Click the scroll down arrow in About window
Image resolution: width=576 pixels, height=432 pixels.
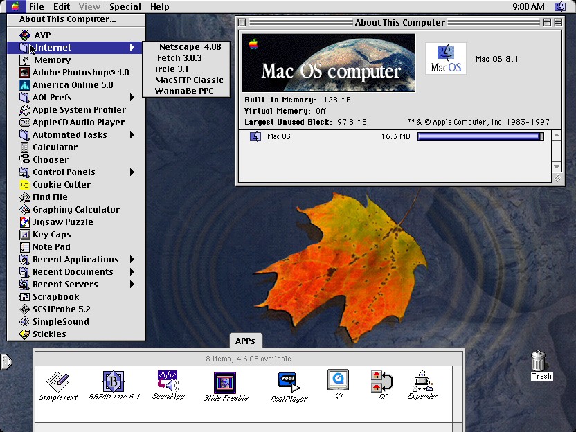(x=557, y=166)
